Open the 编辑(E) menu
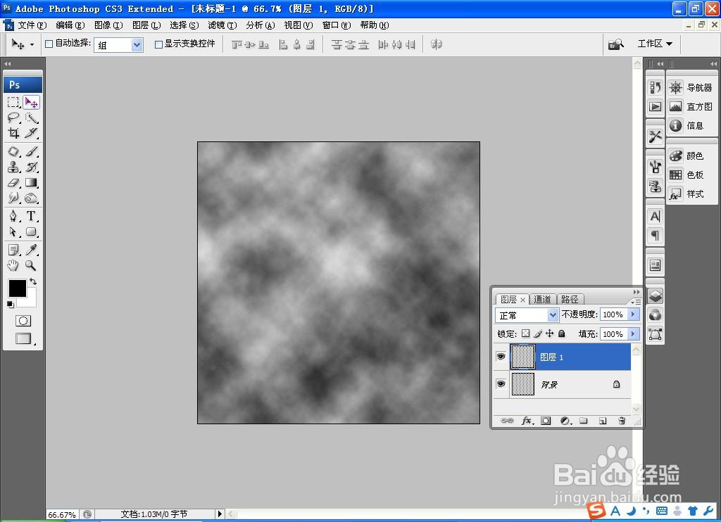721x522 pixels. click(70, 25)
